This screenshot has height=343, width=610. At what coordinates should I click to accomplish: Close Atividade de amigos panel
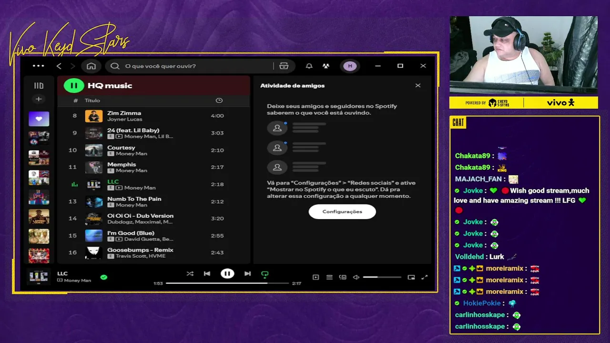click(418, 86)
